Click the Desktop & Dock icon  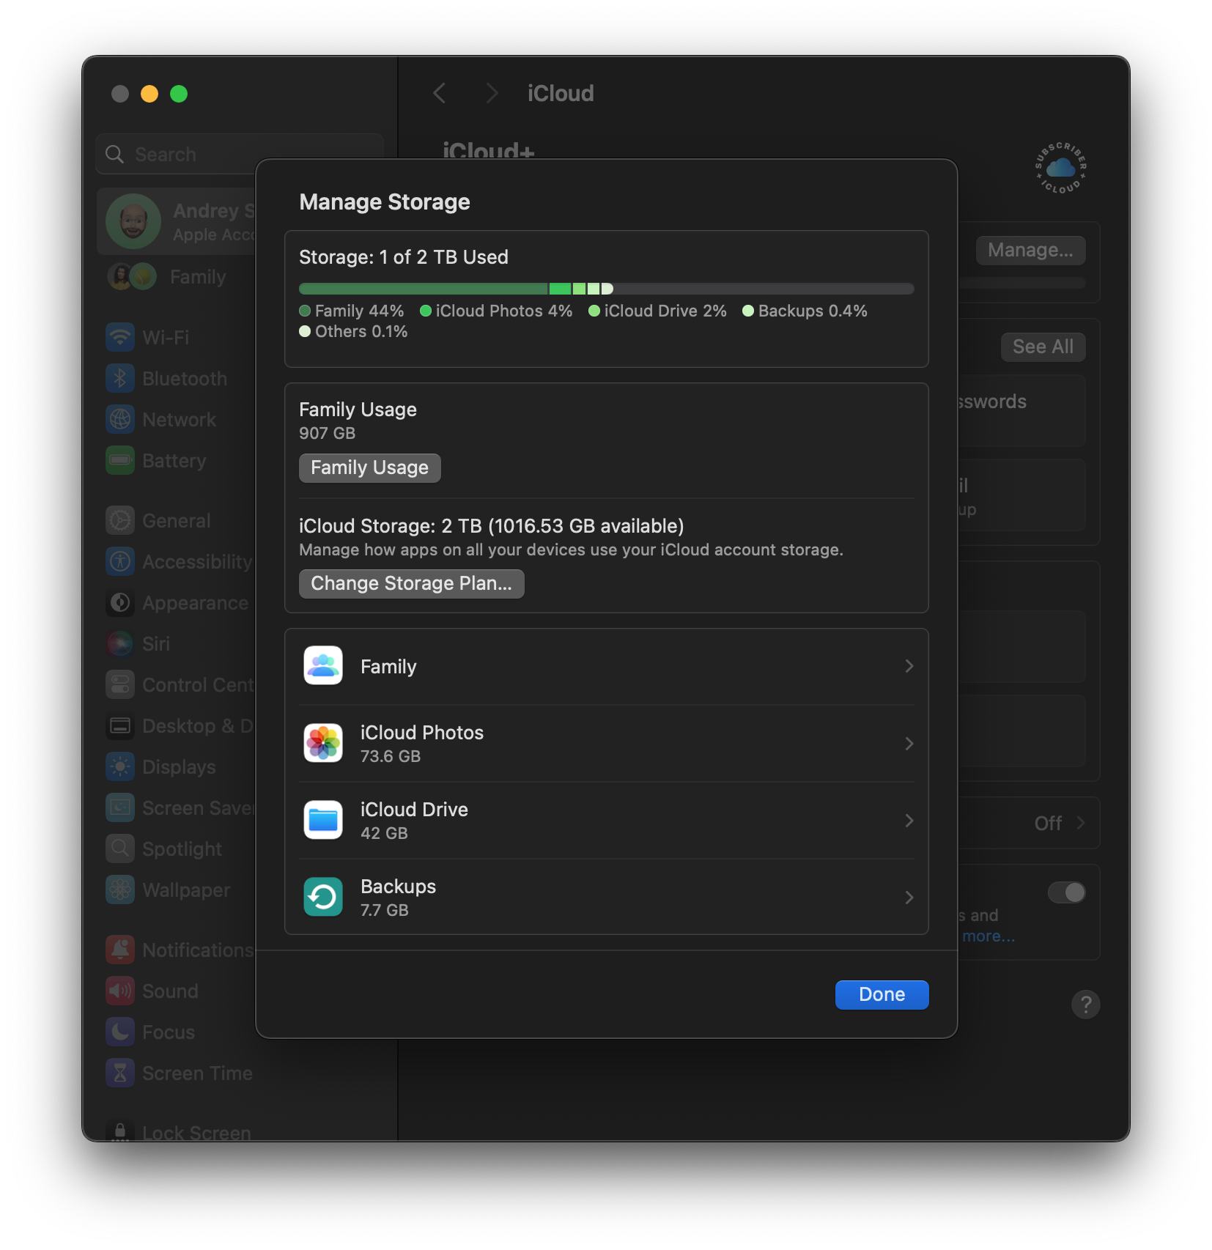click(x=120, y=725)
